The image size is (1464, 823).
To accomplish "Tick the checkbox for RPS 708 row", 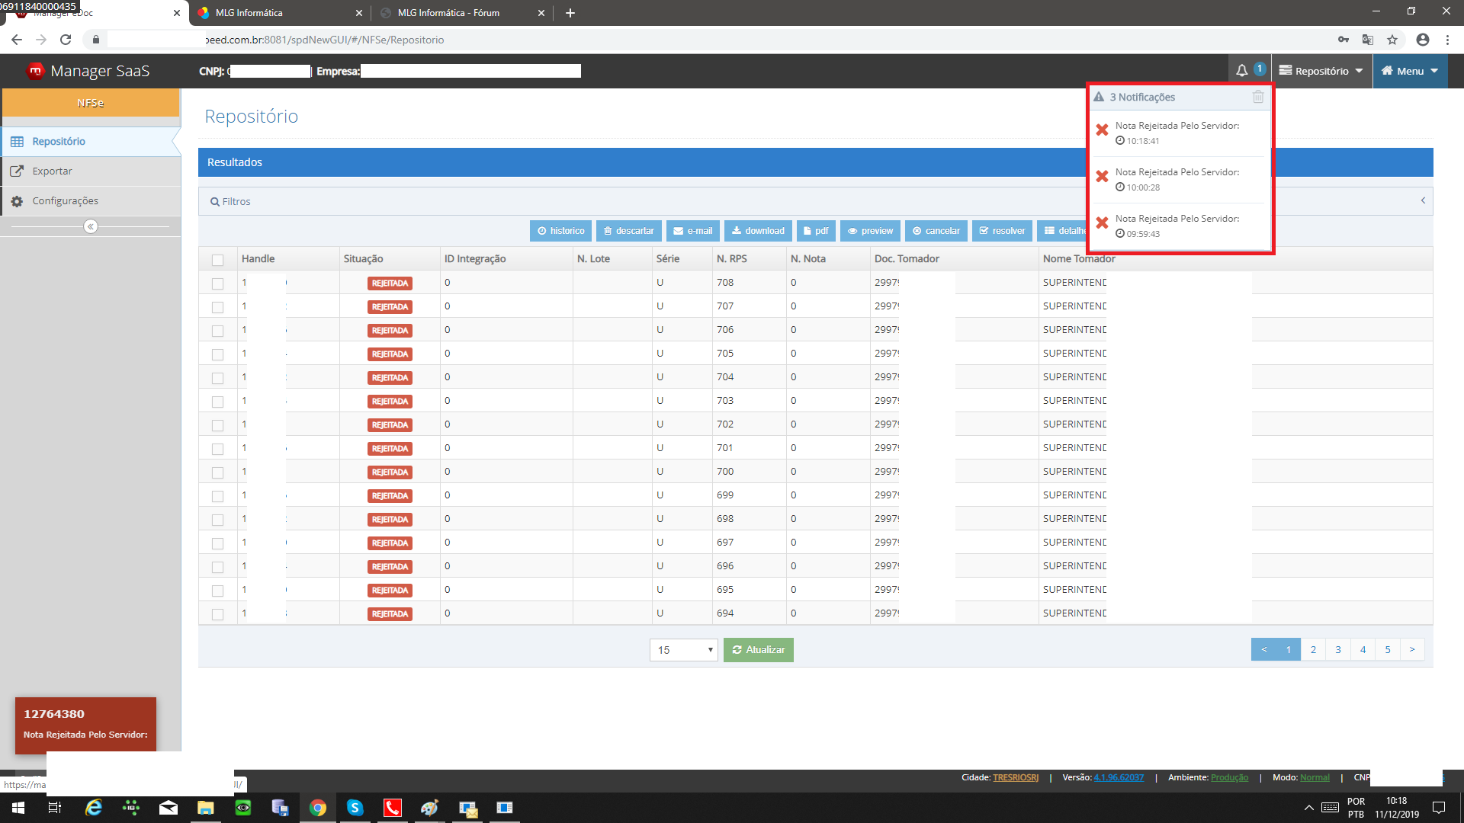I will click(x=217, y=283).
